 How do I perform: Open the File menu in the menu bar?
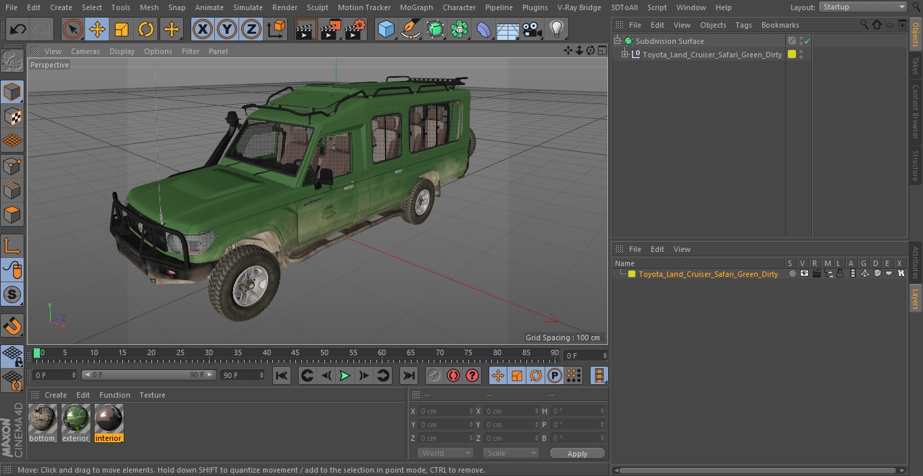(11, 7)
